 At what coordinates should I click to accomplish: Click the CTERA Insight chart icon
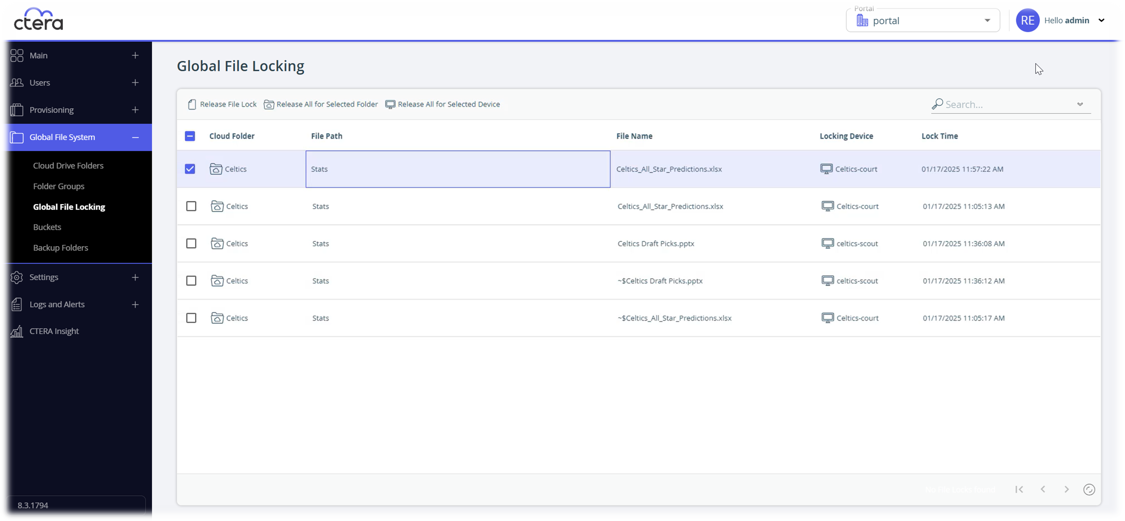pos(17,331)
